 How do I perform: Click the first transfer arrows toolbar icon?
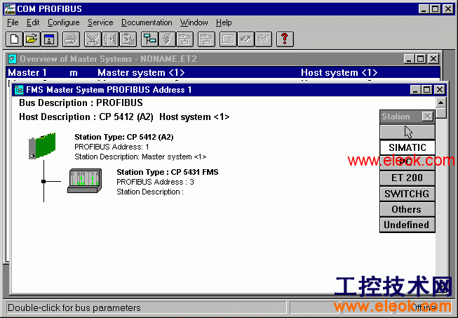(x=184, y=39)
